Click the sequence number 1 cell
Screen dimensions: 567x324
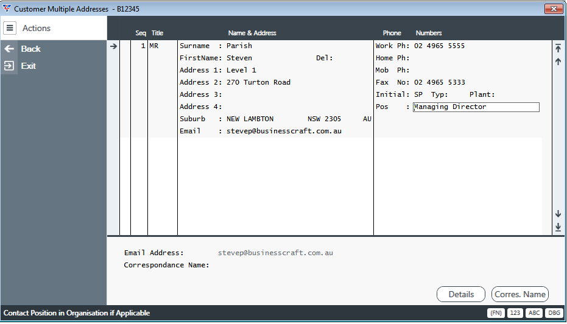[x=143, y=46]
